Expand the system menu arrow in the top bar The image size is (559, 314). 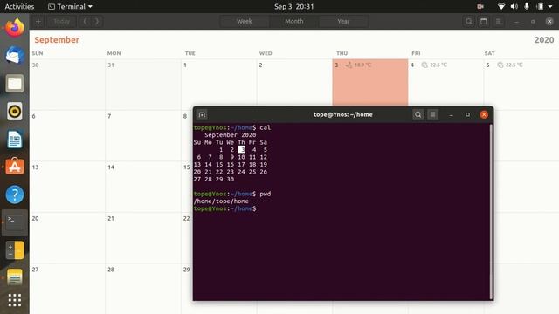(550, 6)
